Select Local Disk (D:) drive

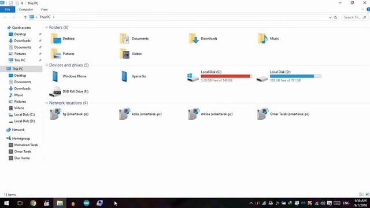(x=288, y=76)
